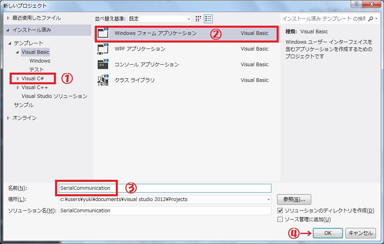Expand the オンライン section
The image size is (384, 244).
click(x=9, y=118)
